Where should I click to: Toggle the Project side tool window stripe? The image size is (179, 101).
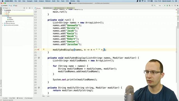(x=1, y=11)
